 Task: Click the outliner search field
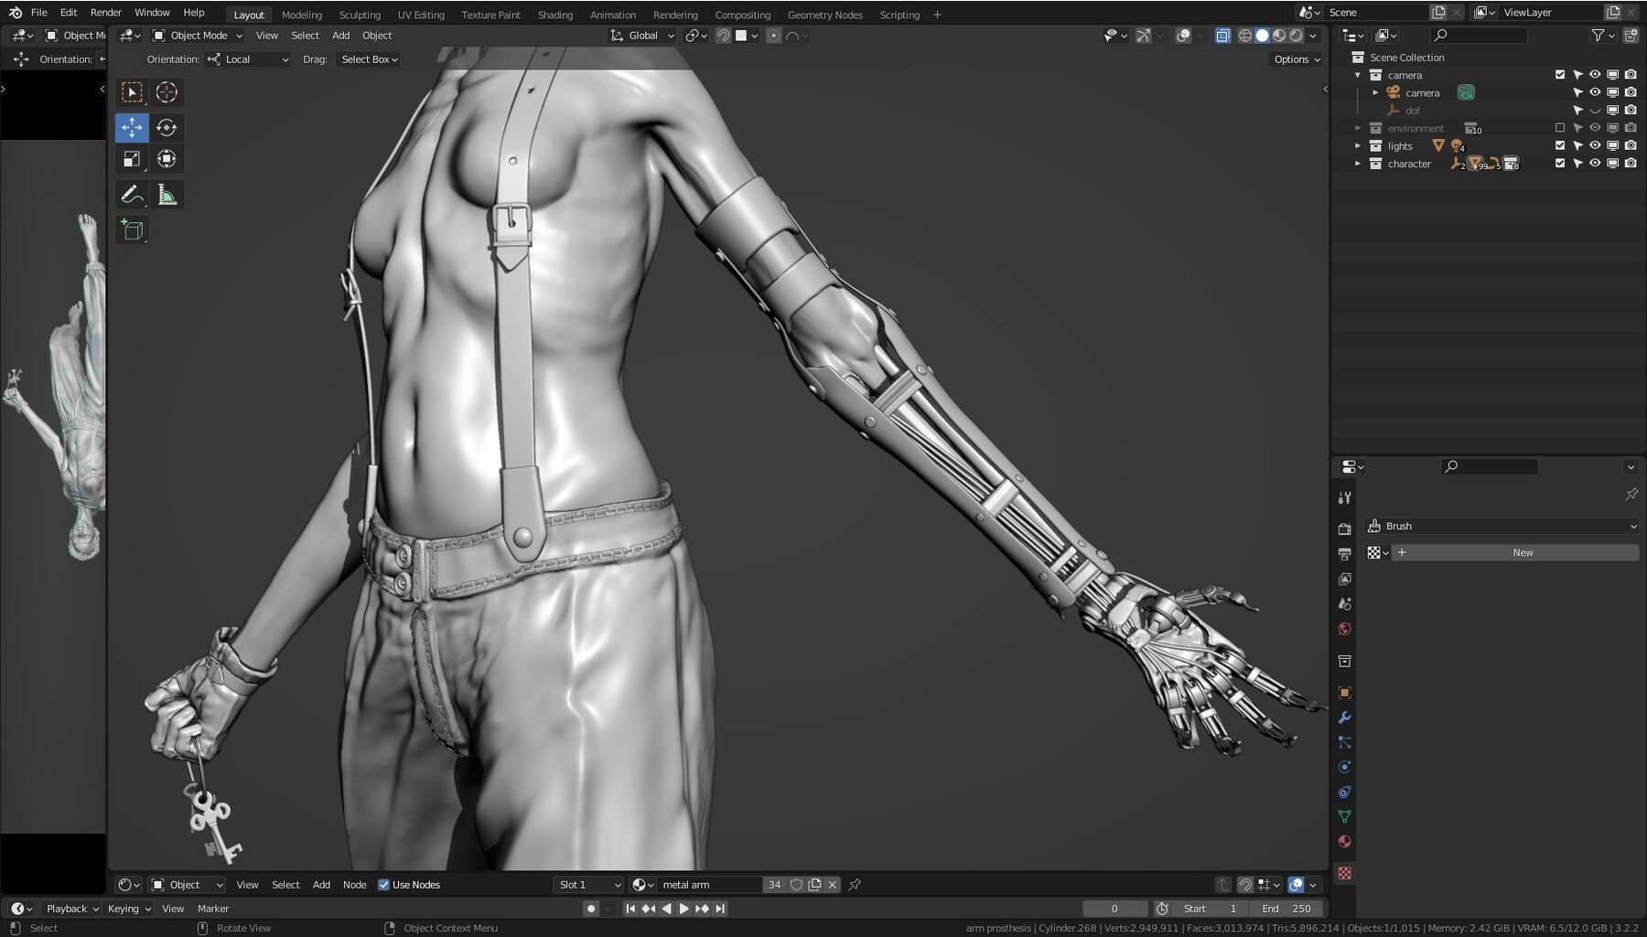(1479, 35)
